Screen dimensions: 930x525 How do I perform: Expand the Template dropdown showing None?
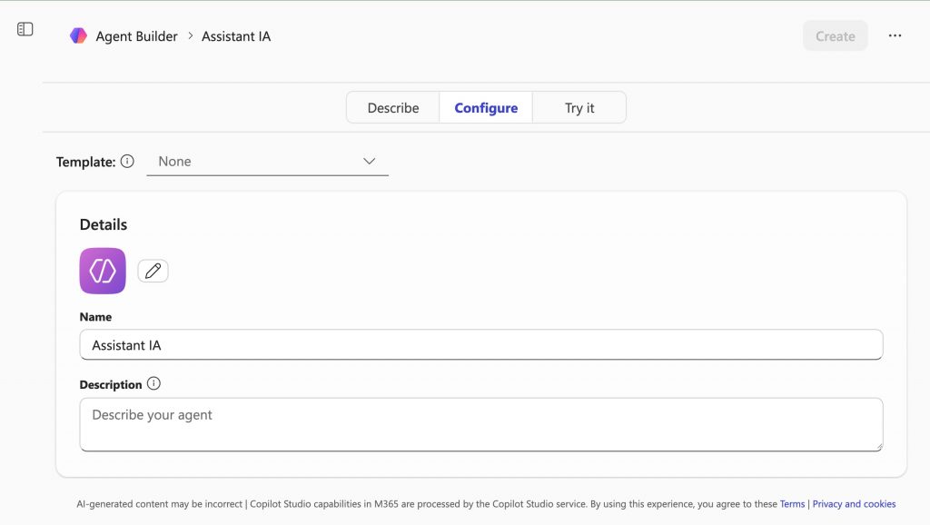(267, 162)
